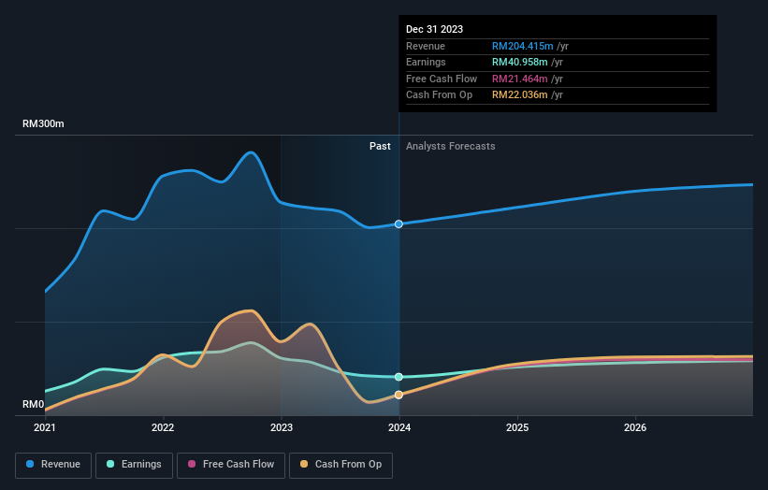Click the Analysts Forecasts label

[451, 146]
